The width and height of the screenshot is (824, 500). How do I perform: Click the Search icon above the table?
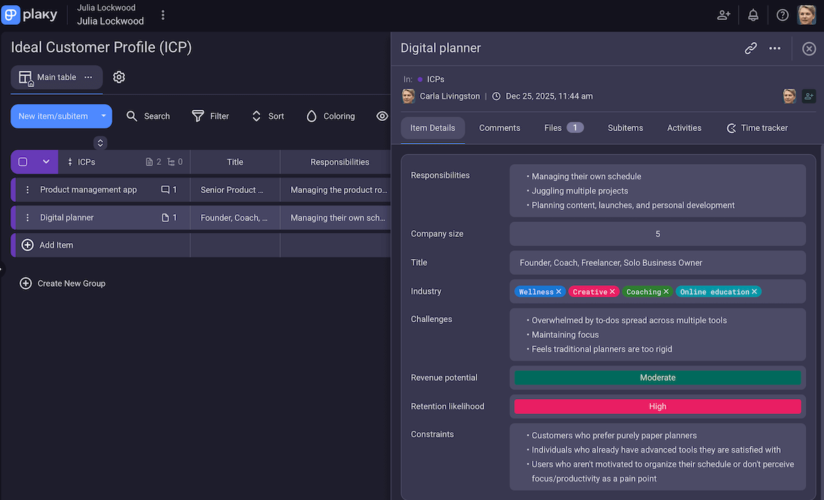(132, 116)
